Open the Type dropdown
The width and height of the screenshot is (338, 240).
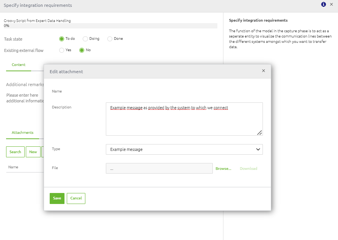coord(184,149)
